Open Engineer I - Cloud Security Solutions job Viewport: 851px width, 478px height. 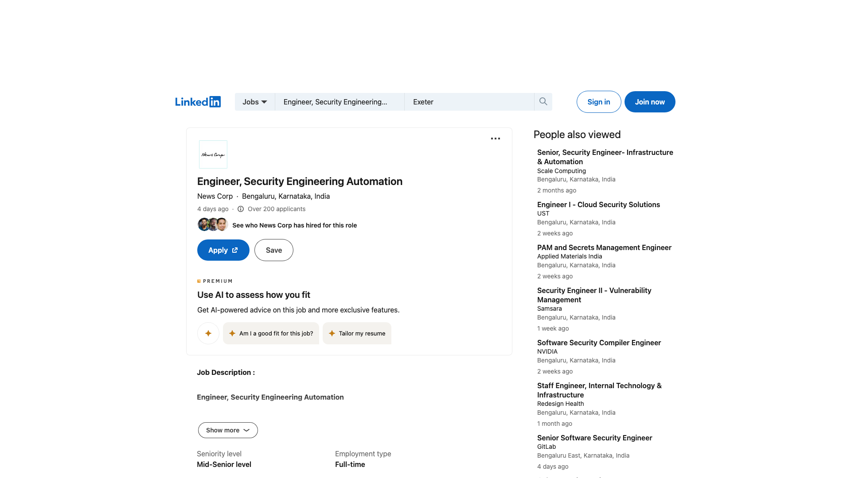click(598, 204)
